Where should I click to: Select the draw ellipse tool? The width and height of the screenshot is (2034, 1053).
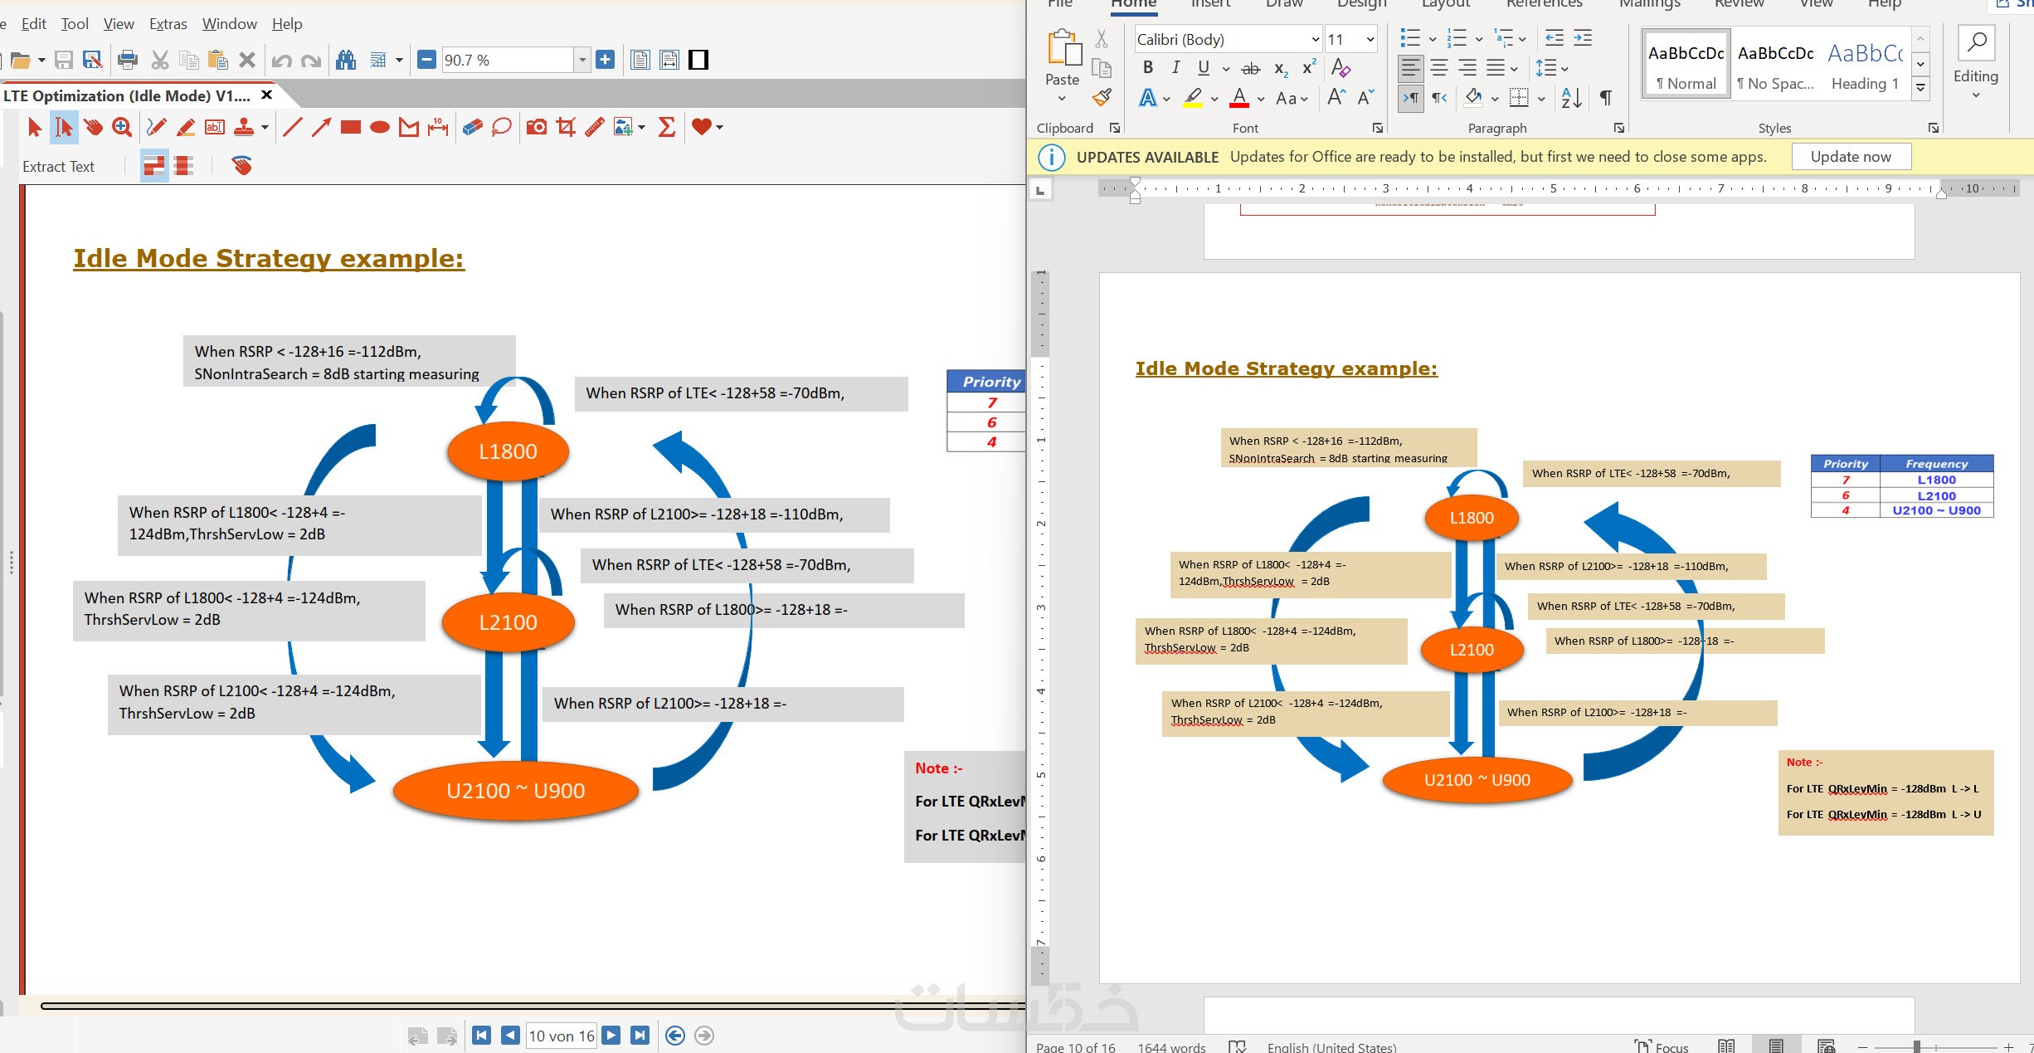coord(380,127)
